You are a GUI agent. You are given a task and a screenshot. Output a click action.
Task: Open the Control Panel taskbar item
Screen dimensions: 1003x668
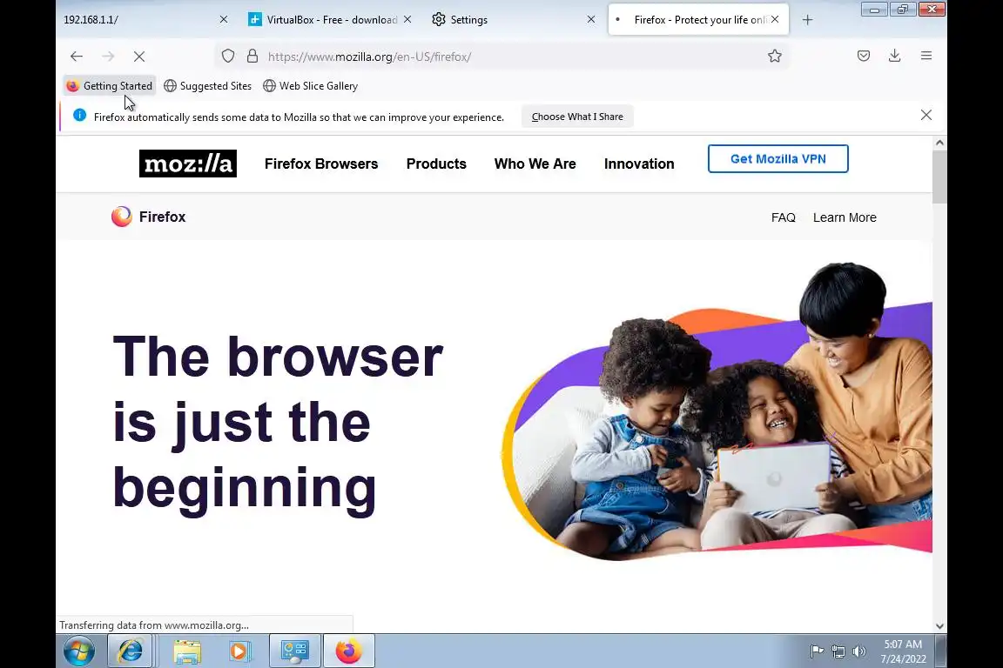click(295, 651)
